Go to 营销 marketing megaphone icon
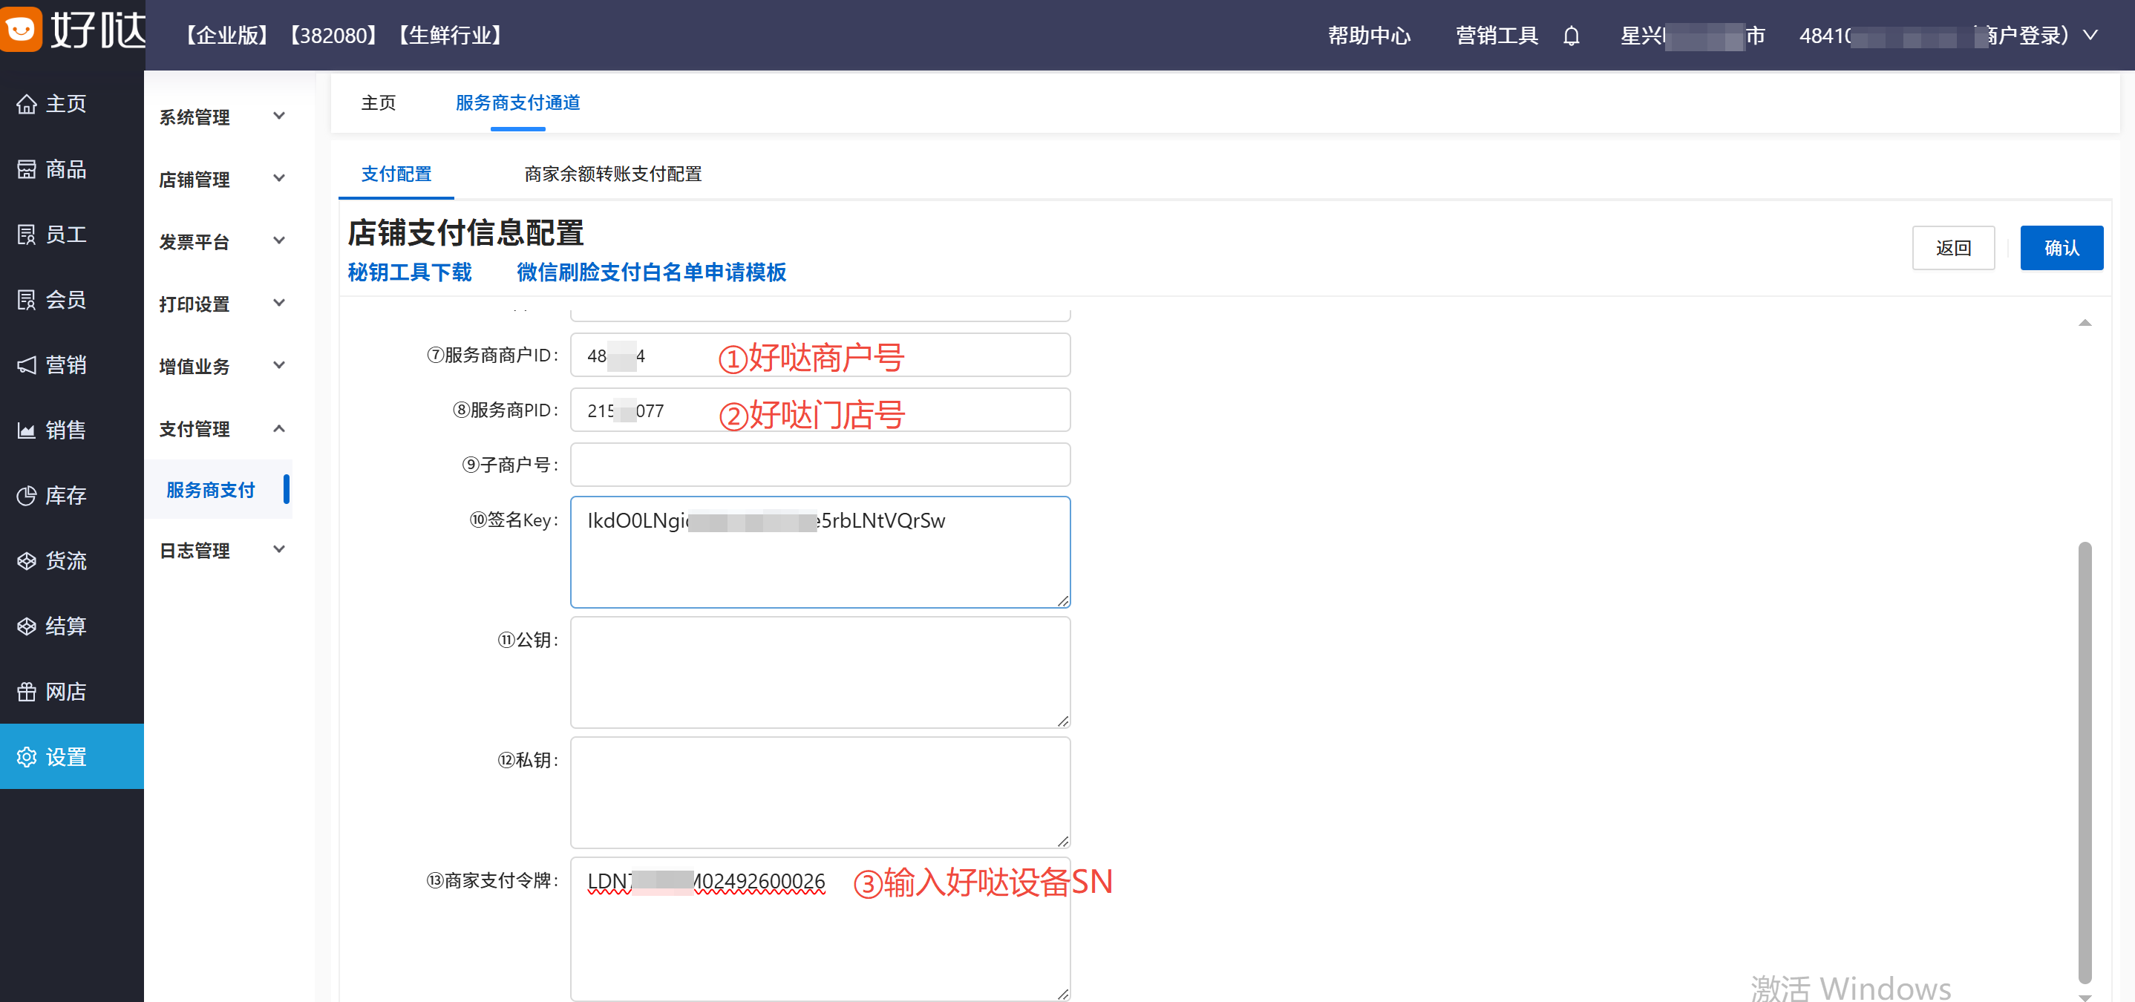Viewport: 2135px width, 1002px height. click(x=27, y=365)
